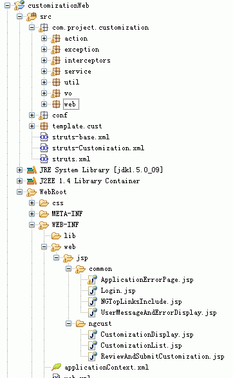Viewport: 233px width, 378px height.
Task: Click the applicationContext.xml leaf icon
Action: (x=56, y=367)
